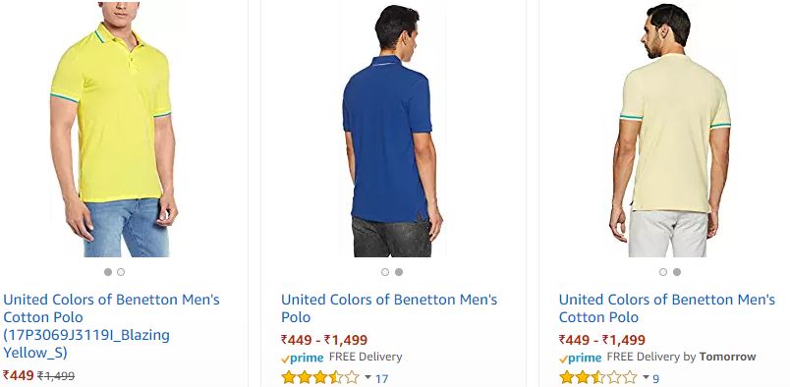Click the star rating of the cream polo
This screenshot has height=387, width=790.
tap(598, 377)
